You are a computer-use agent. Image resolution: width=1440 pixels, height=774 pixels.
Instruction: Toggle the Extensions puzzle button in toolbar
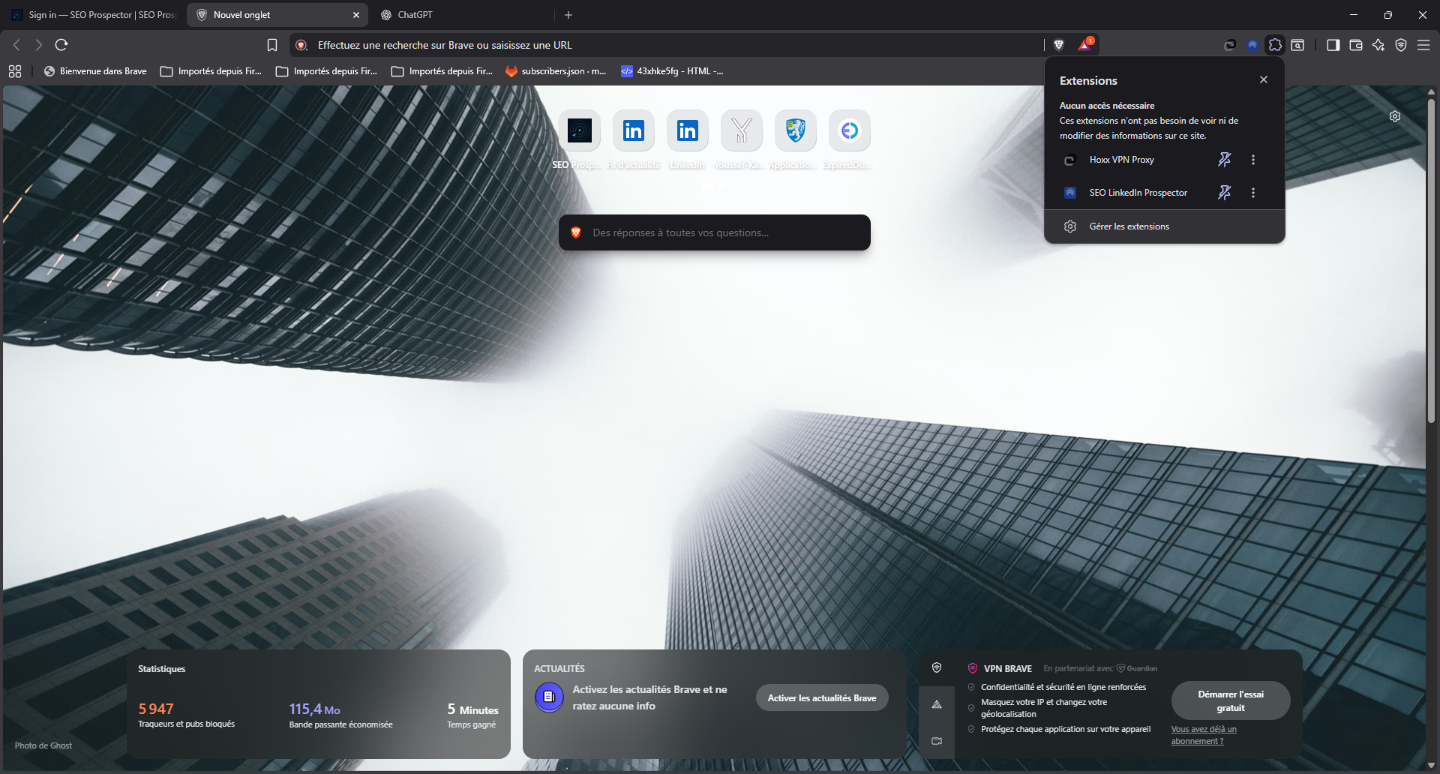click(1275, 45)
